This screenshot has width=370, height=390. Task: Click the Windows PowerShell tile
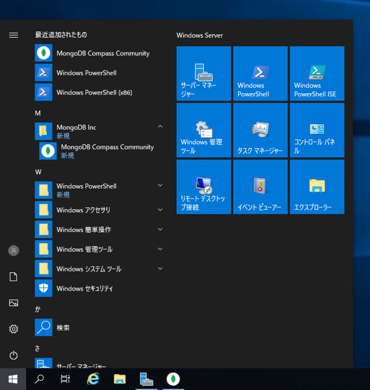click(260, 73)
